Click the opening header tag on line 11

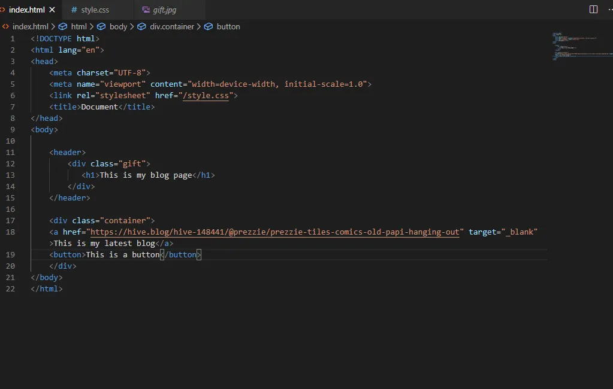coord(67,153)
